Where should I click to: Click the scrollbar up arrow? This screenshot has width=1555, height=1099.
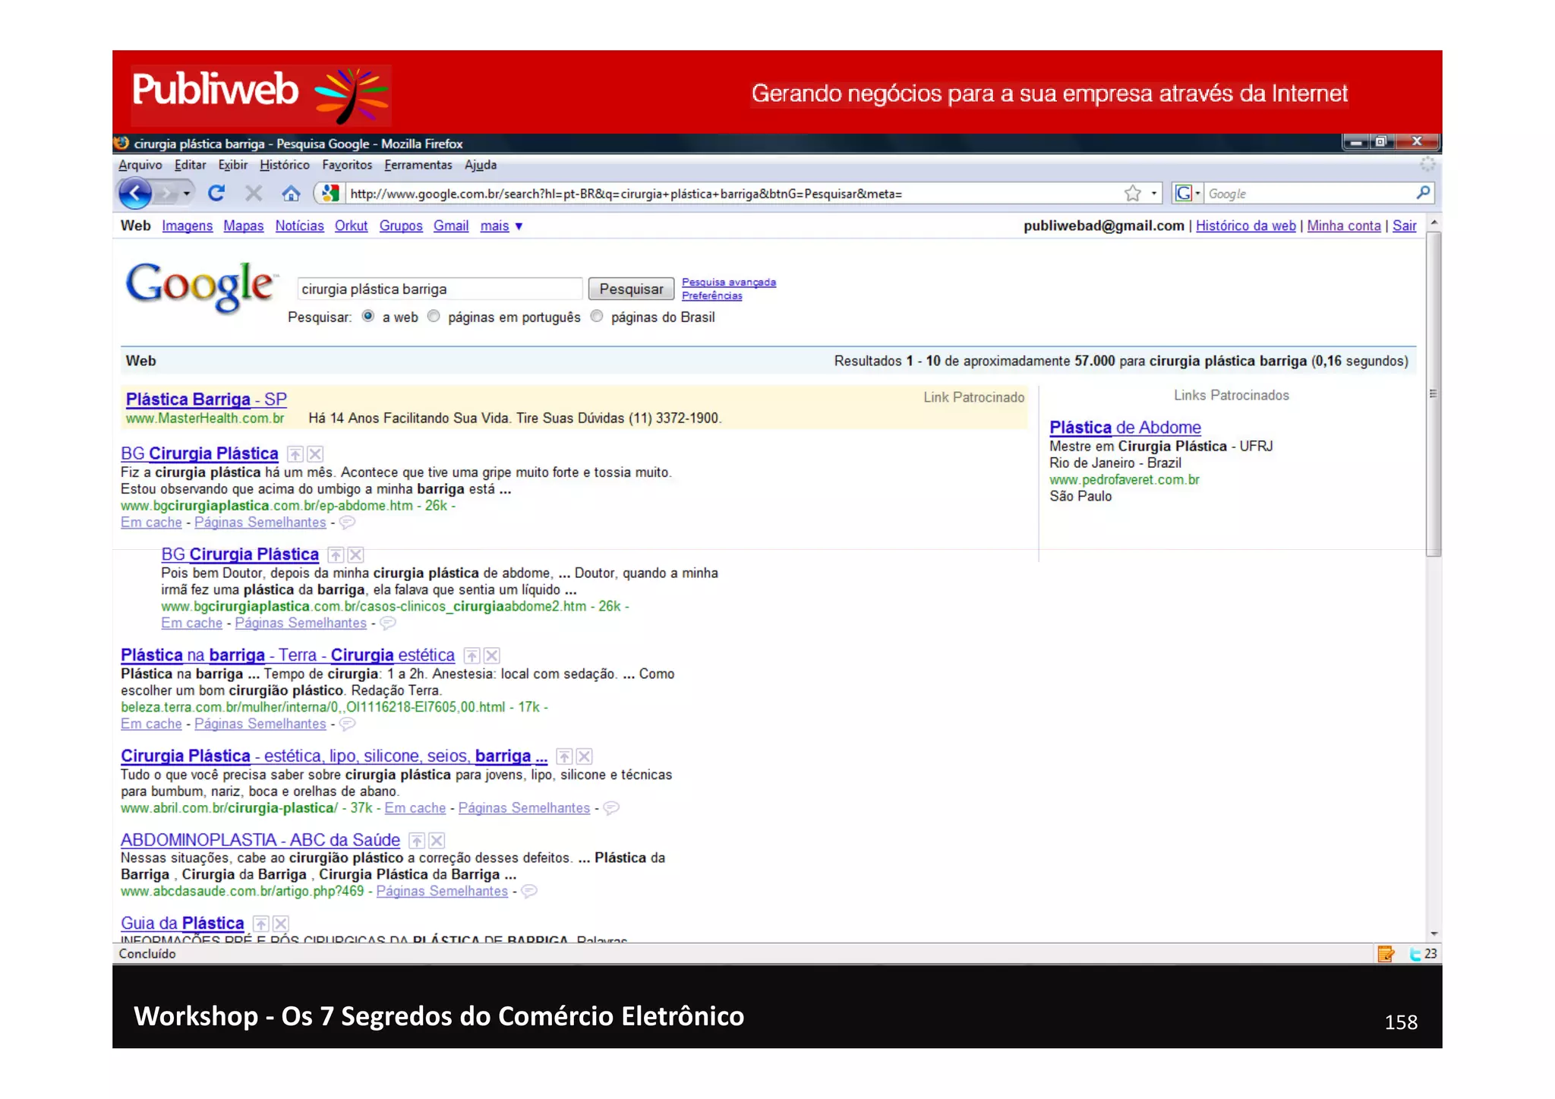(x=1434, y=223)
